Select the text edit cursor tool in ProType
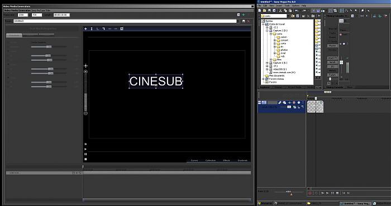This screenshot has width=391, height=206. (92, 29)
